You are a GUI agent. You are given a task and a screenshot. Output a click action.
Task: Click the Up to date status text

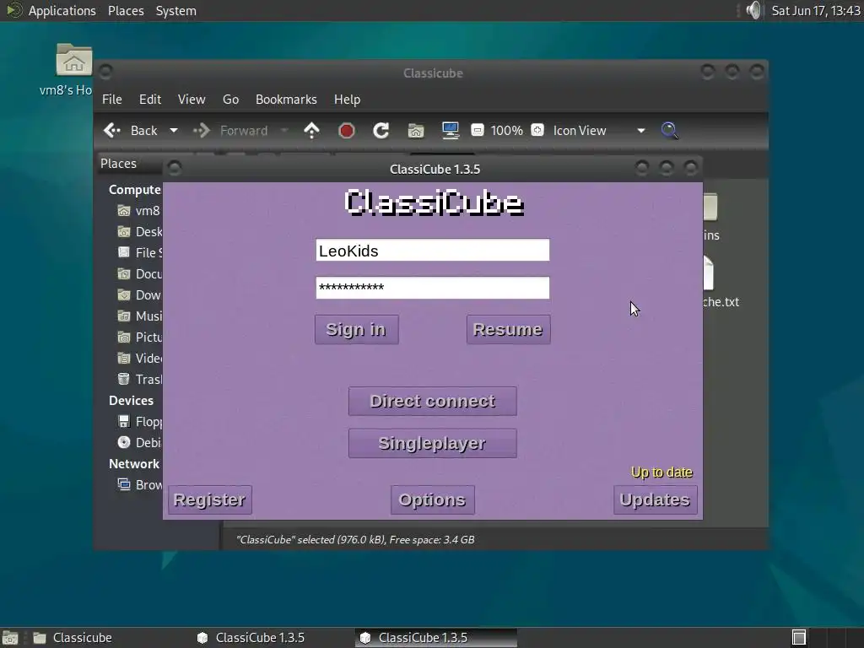click(661, 472)
